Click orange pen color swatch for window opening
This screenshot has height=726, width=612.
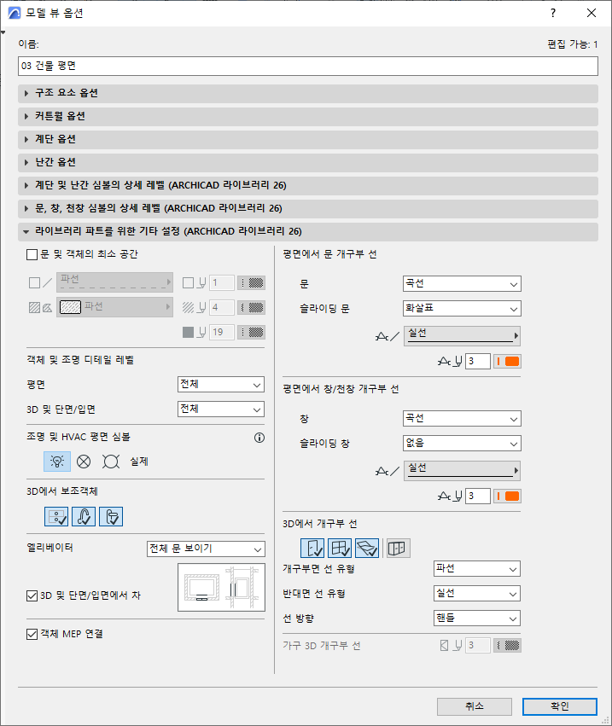click(507, 496)
